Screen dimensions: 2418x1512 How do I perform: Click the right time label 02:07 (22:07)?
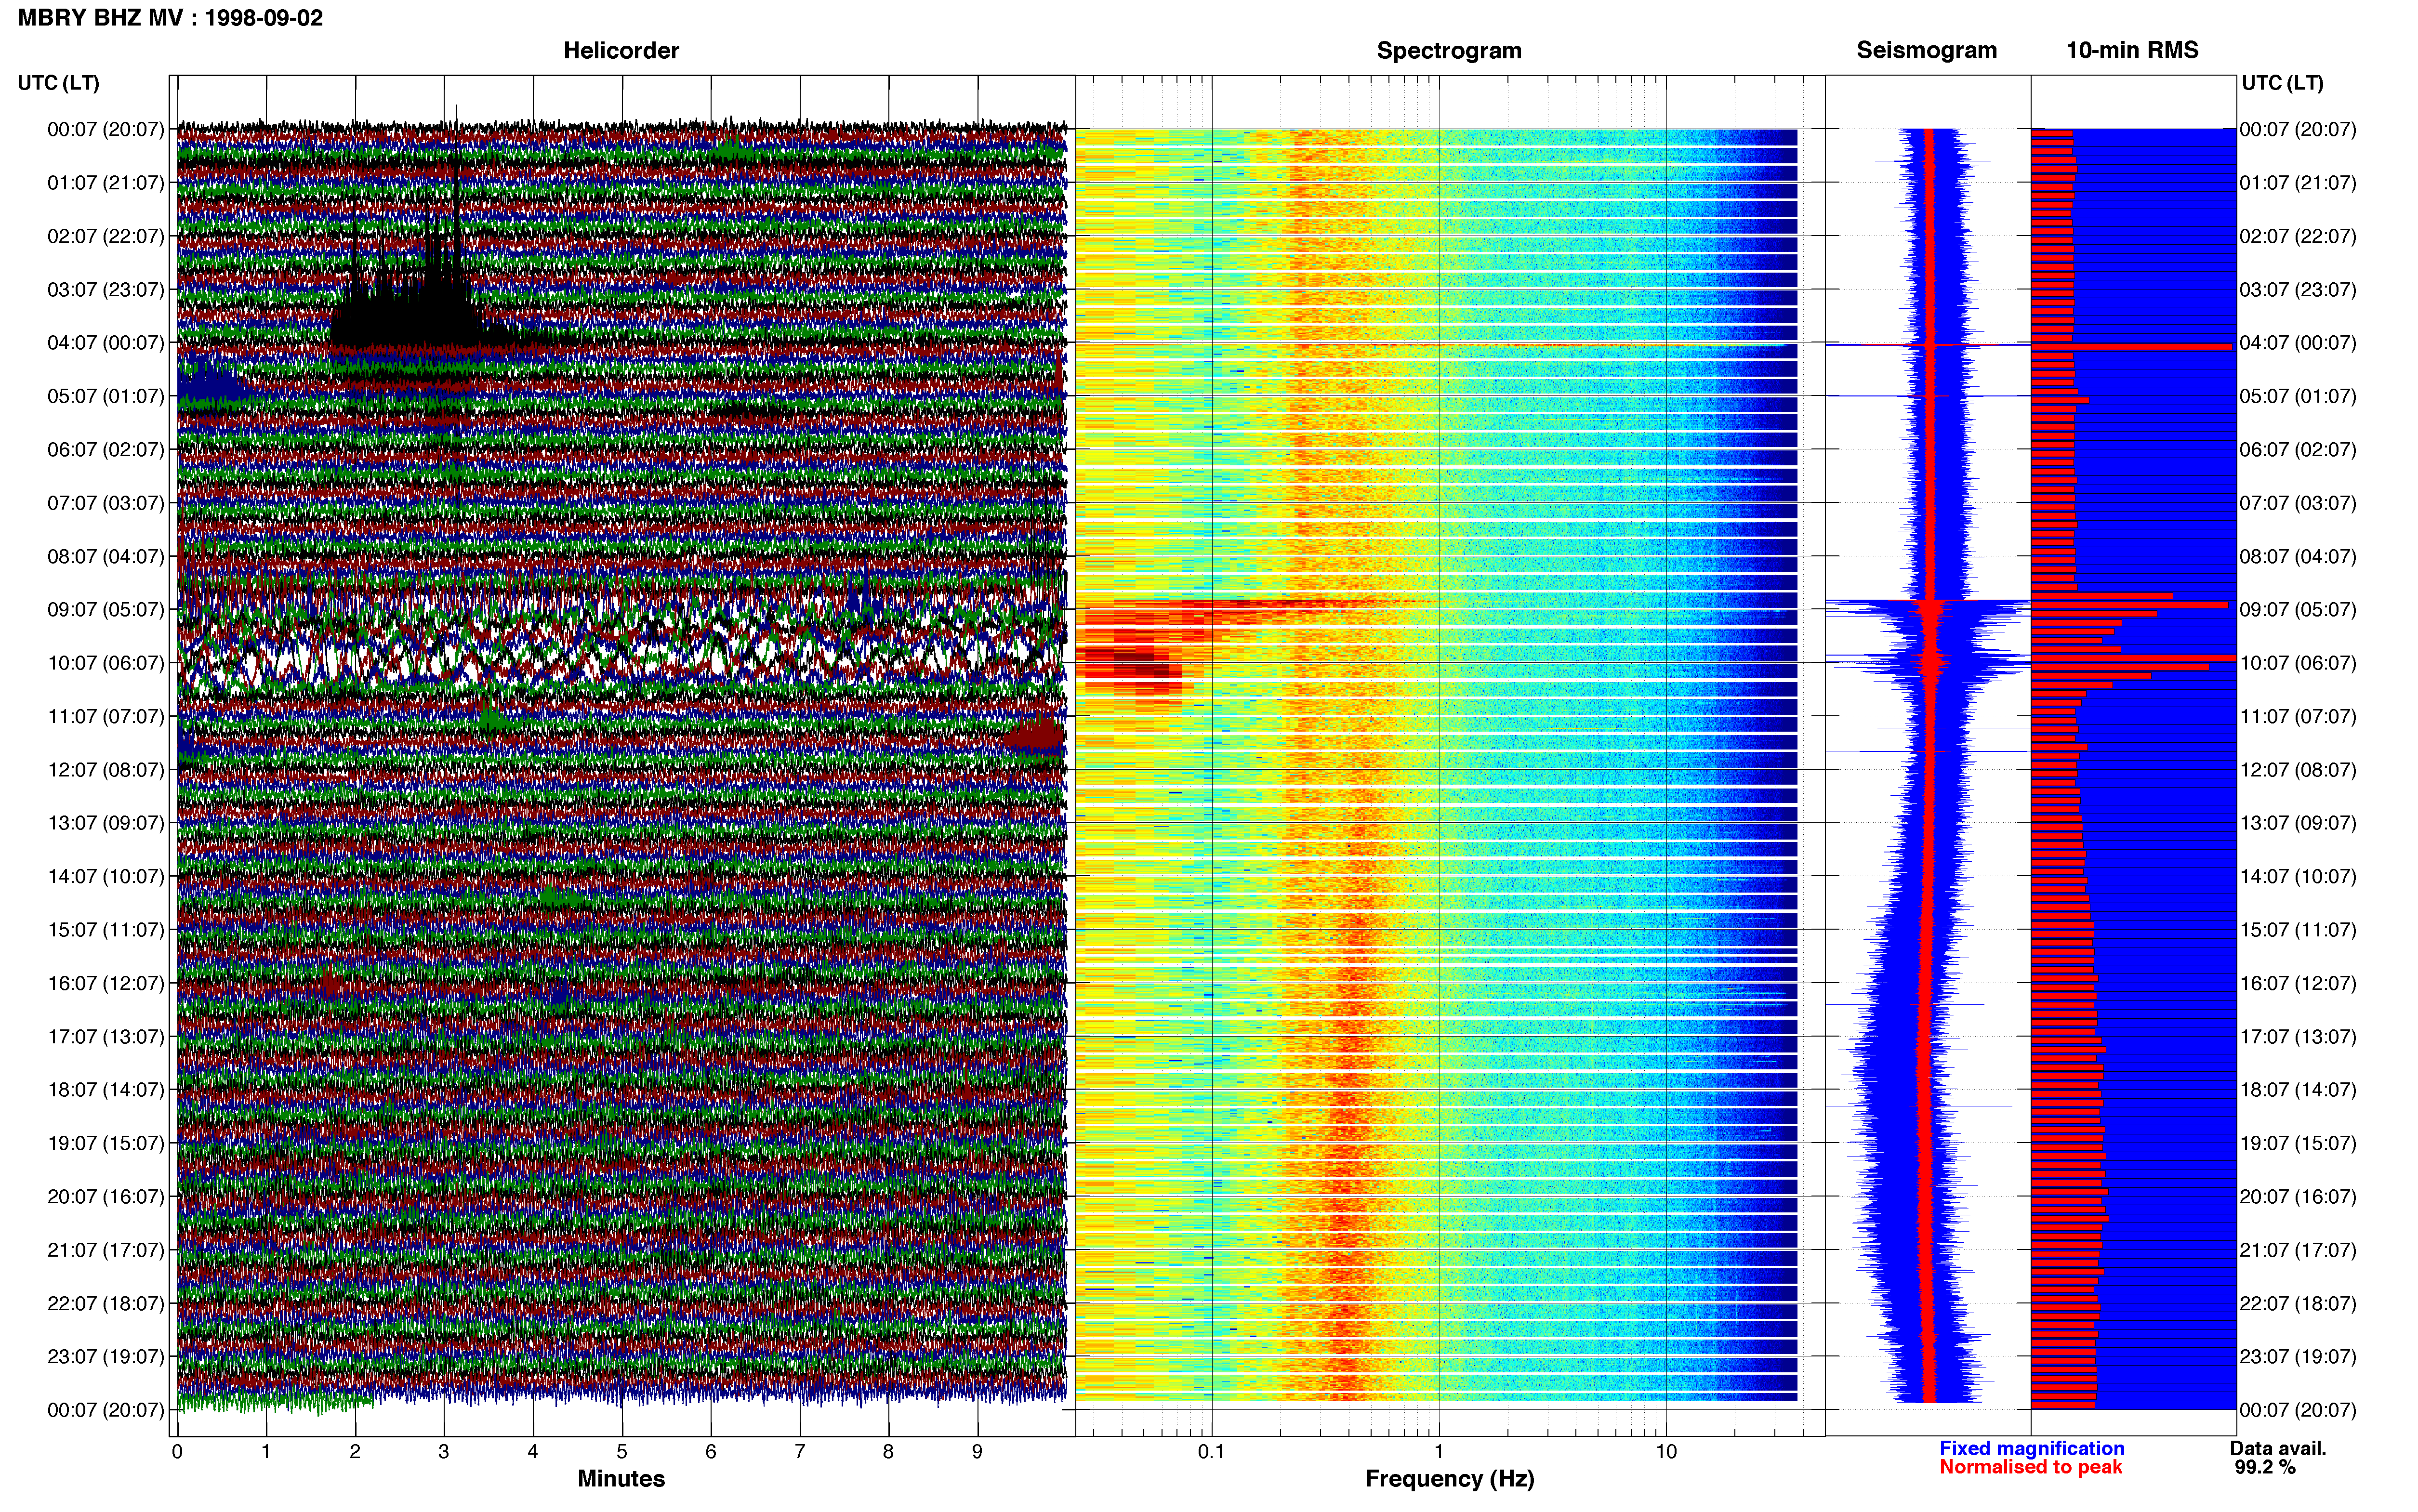2298,236
